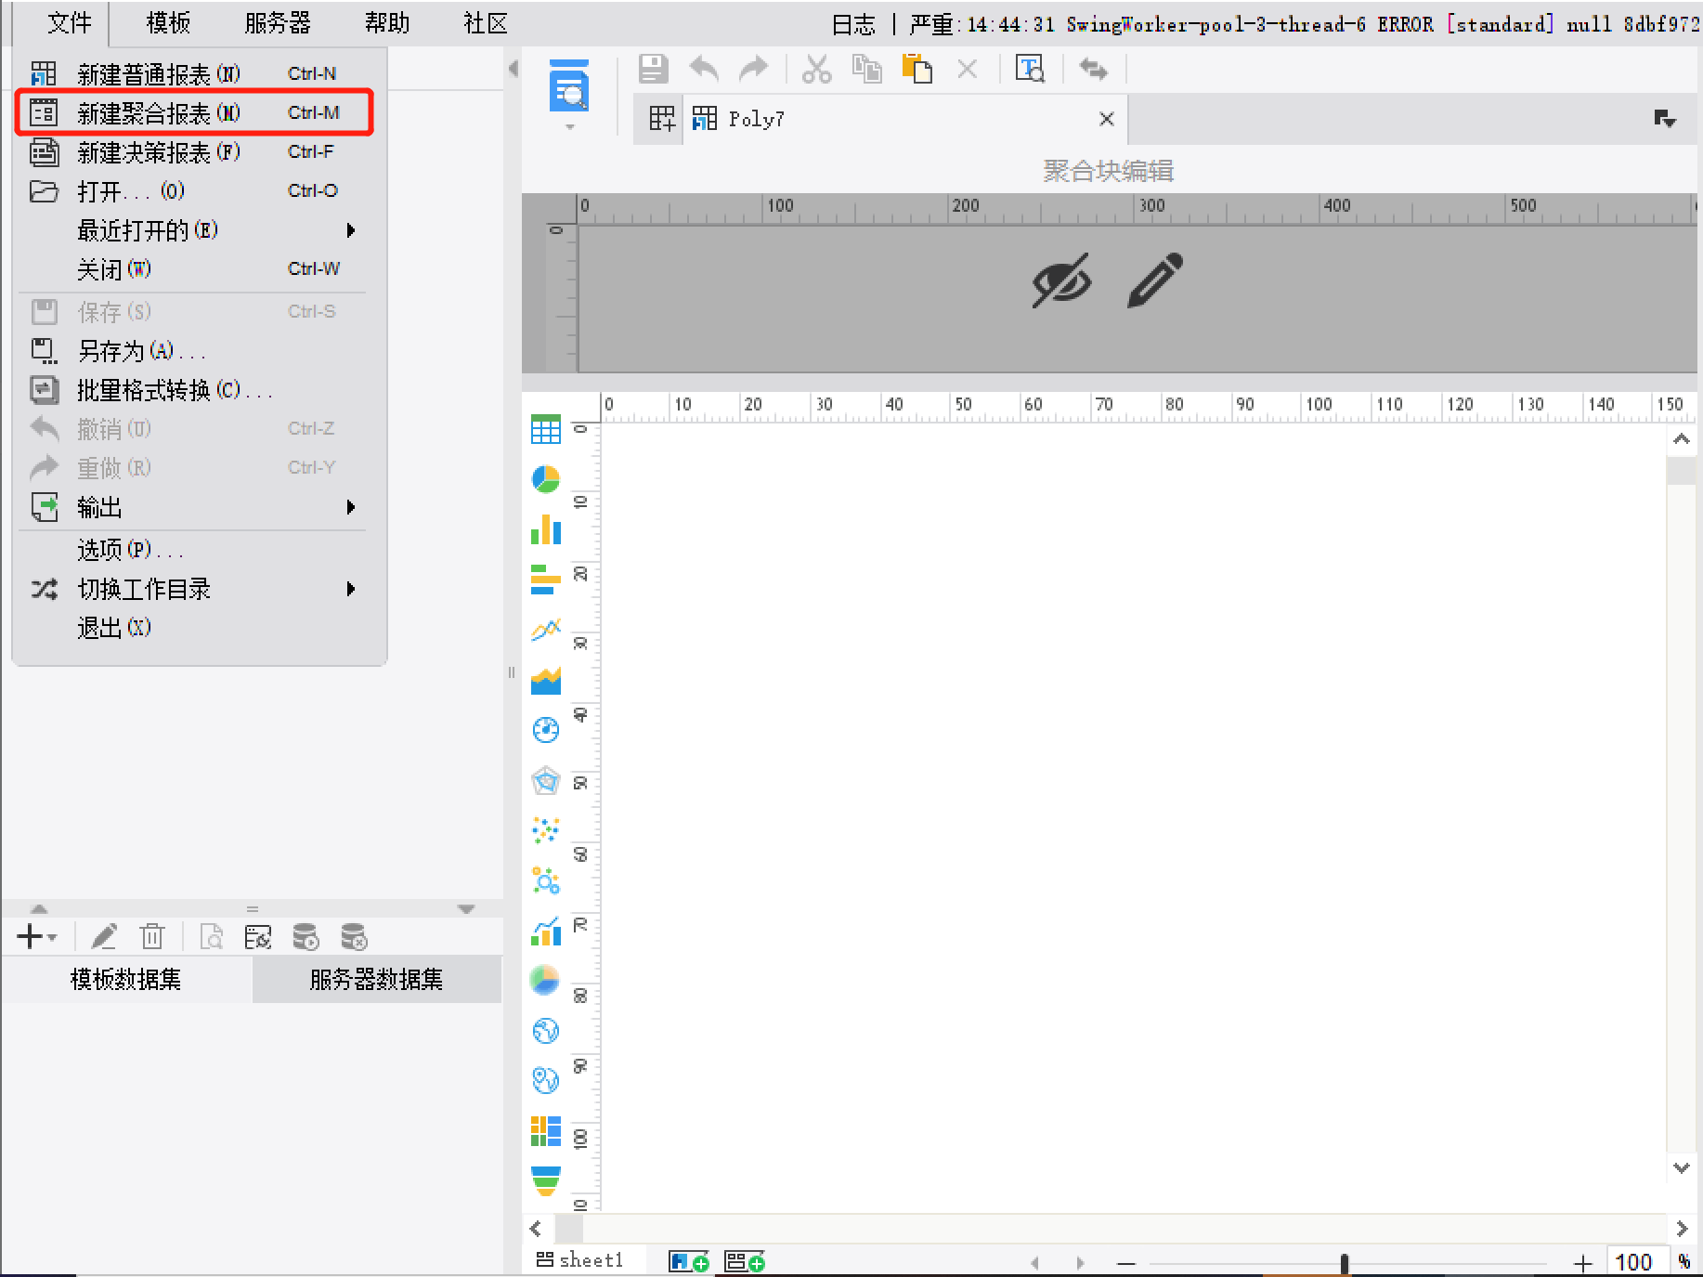Screen dimensions: 1703x1277
Task: Choose 打开 from the file menu
Action: [194, 190]
